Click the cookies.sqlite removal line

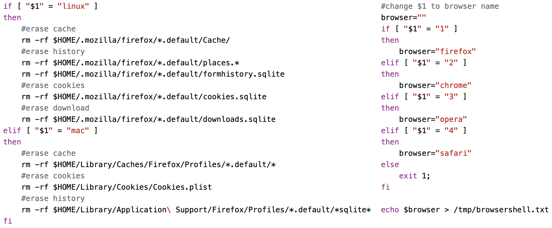(144, 97)
